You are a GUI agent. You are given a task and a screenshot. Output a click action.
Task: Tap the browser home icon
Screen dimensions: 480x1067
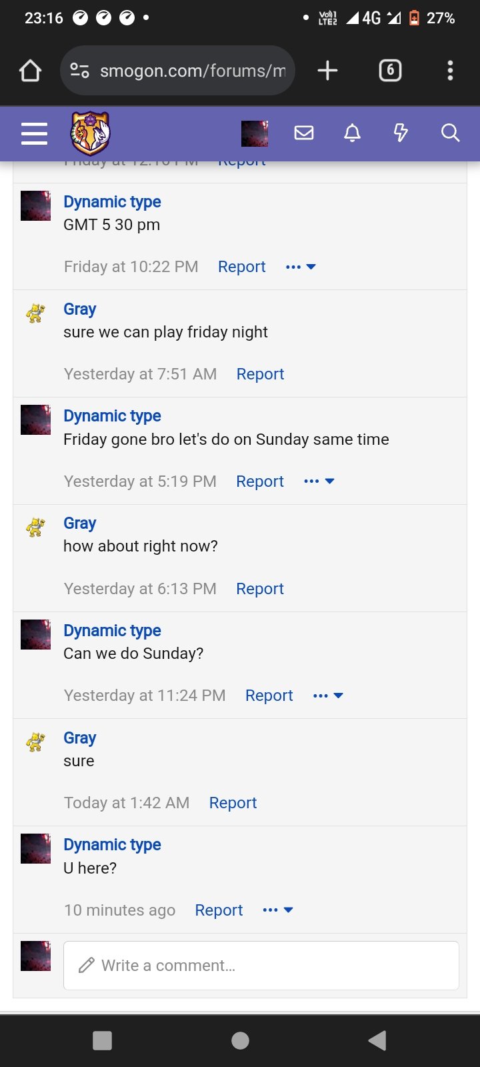31,71
